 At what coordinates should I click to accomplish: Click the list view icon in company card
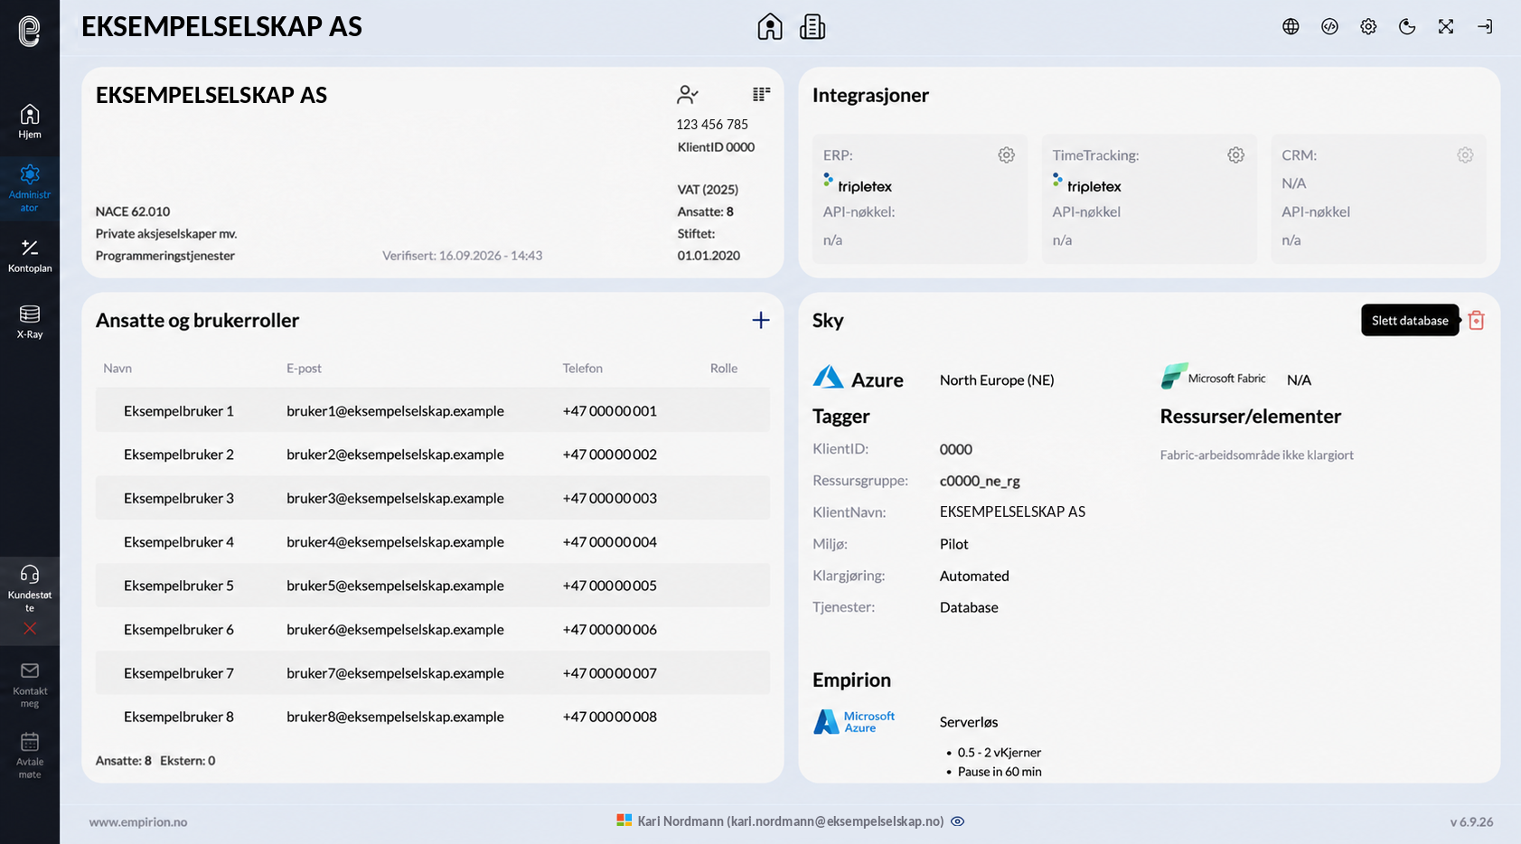pos(761,94)
